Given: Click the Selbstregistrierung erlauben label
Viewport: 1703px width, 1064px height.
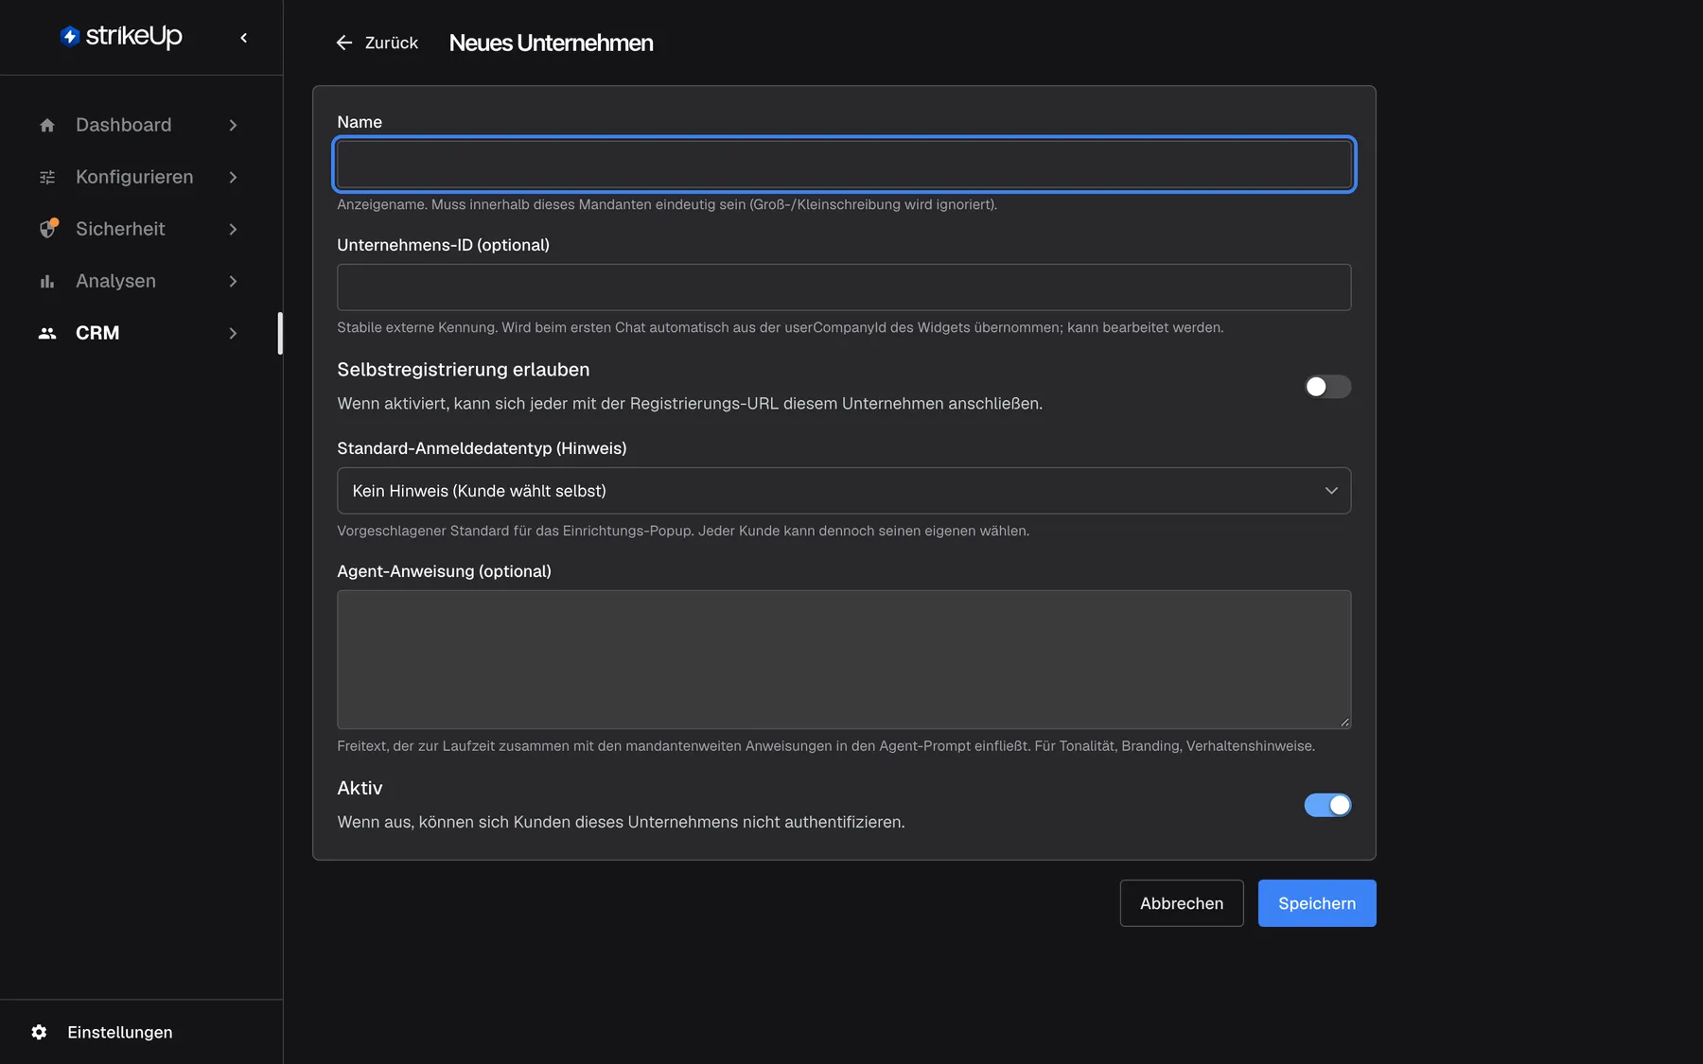Looking at the screenshot, I should pyautogui.click(x=463, y=370).
